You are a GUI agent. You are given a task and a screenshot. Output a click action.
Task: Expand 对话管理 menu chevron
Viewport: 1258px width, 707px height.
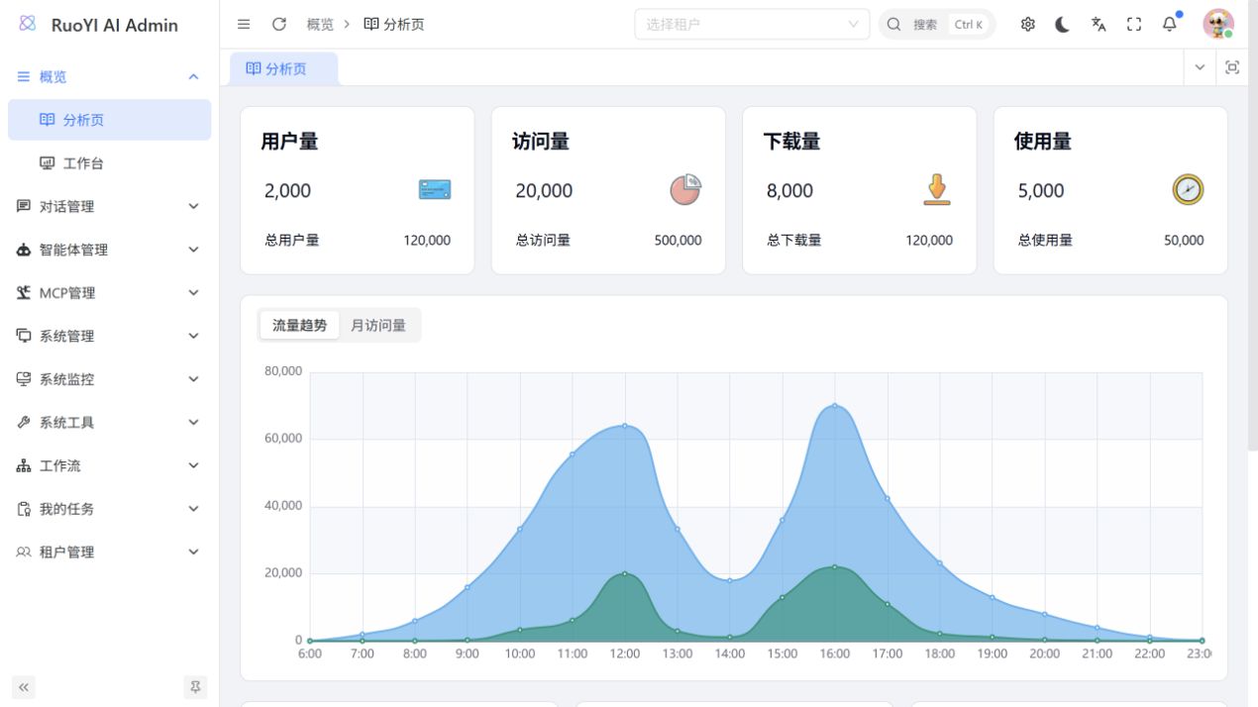[194, 206]
